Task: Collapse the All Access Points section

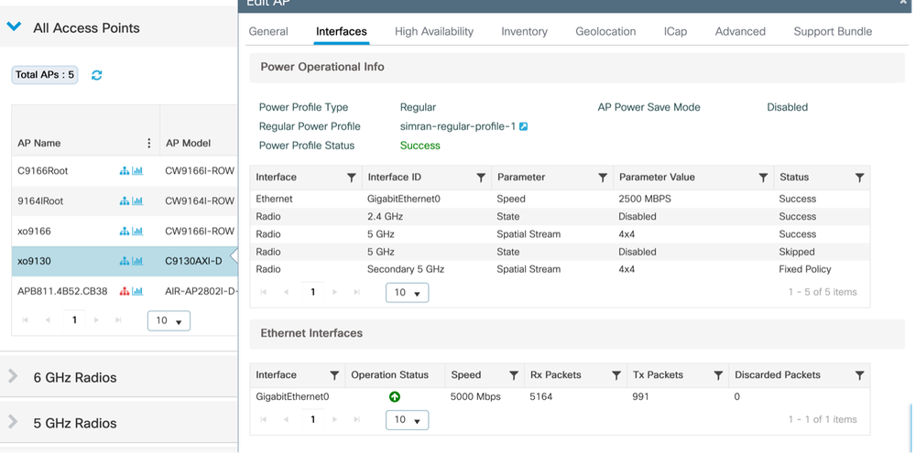Action: coord(14,27)
